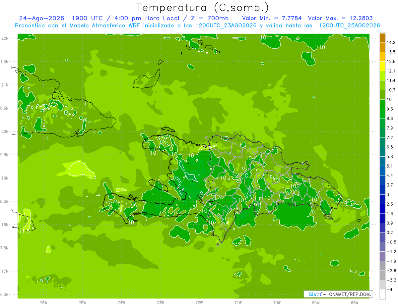Click the "20N" latitude axis label
Viewport: 398px width, 307px height.
point(5,131)
